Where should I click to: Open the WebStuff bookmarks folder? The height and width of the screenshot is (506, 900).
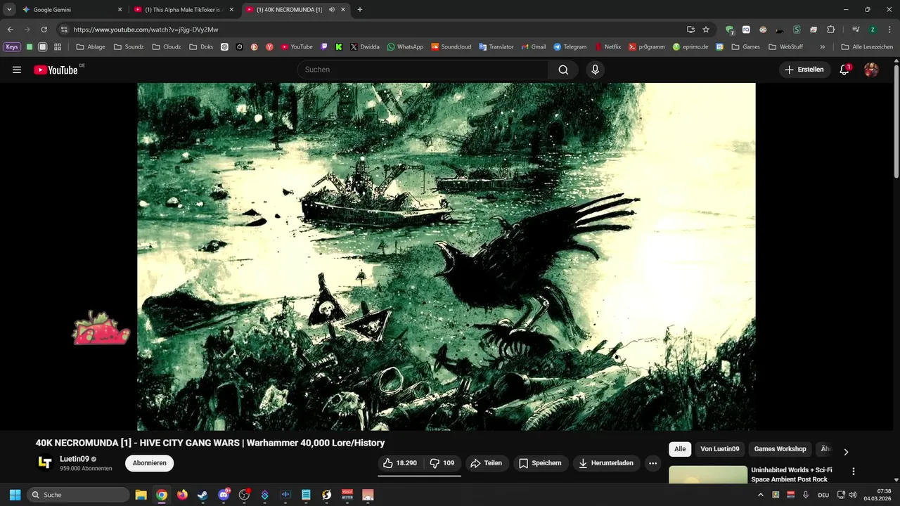[786, 47]
